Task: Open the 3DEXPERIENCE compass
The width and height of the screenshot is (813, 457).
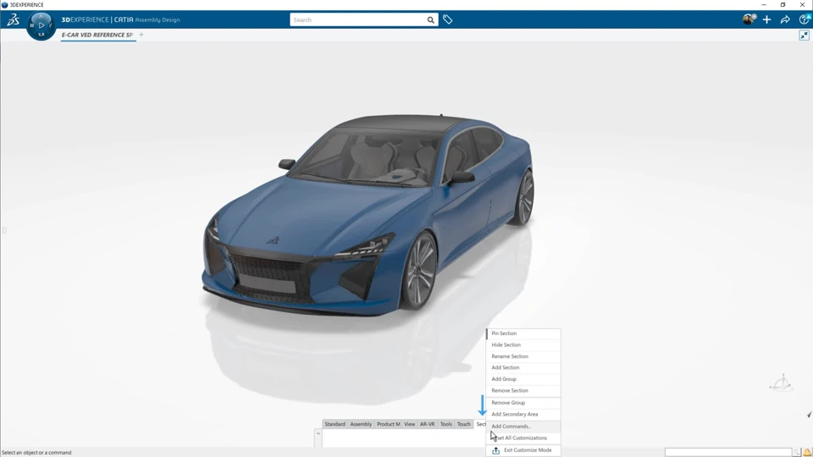Action: (x=41, y=25)
